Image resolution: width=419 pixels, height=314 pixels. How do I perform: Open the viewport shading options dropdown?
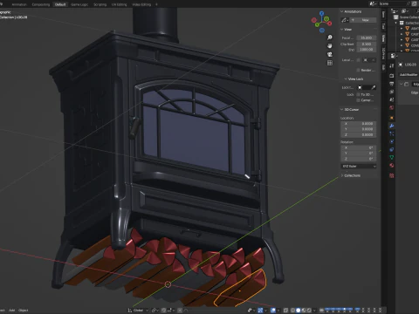314,311
